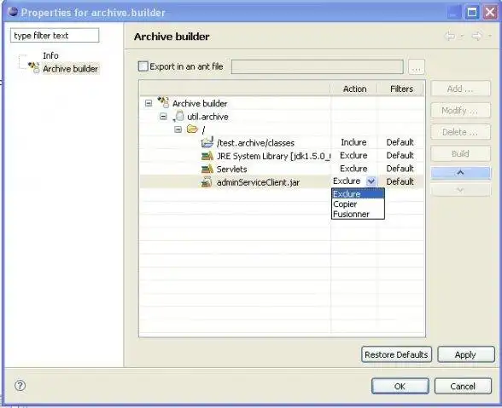Screen dimensions: 502x408
Task: Click Exclure action cell for JRE System Library
Action: 353,156
